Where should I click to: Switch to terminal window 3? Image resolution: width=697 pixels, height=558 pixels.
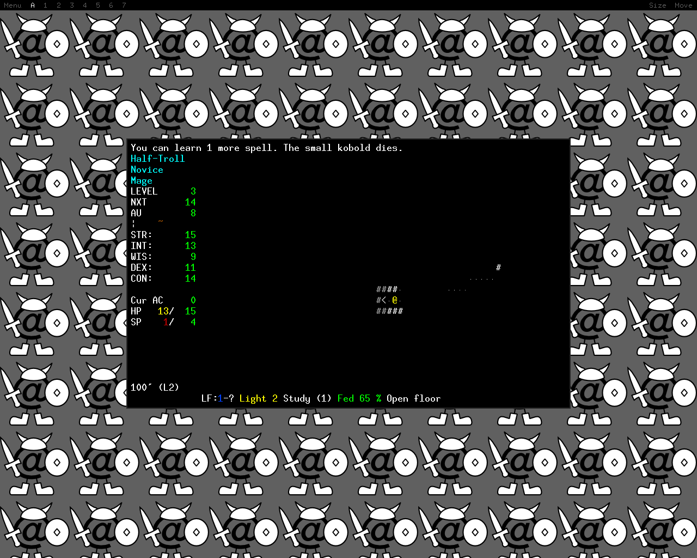click(71, 5)
